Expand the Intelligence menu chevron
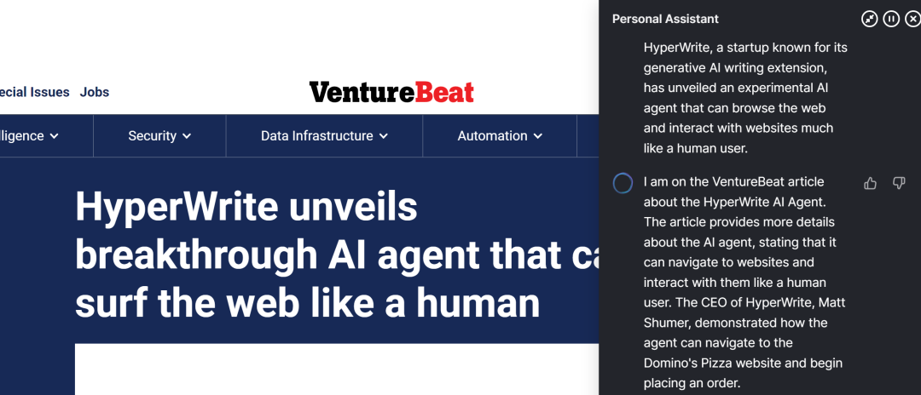Viewport: 921px width, 395px height. (x=54, y=136)
